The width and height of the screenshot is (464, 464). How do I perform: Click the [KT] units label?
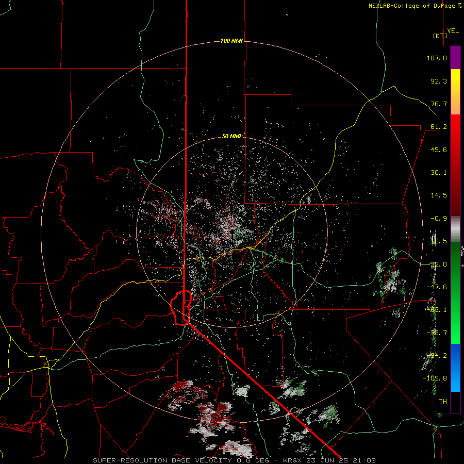(440, 36)
